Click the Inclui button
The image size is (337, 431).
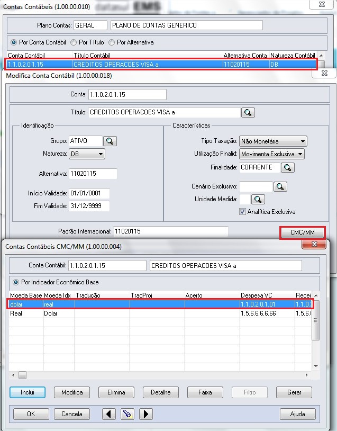[28, 392]
